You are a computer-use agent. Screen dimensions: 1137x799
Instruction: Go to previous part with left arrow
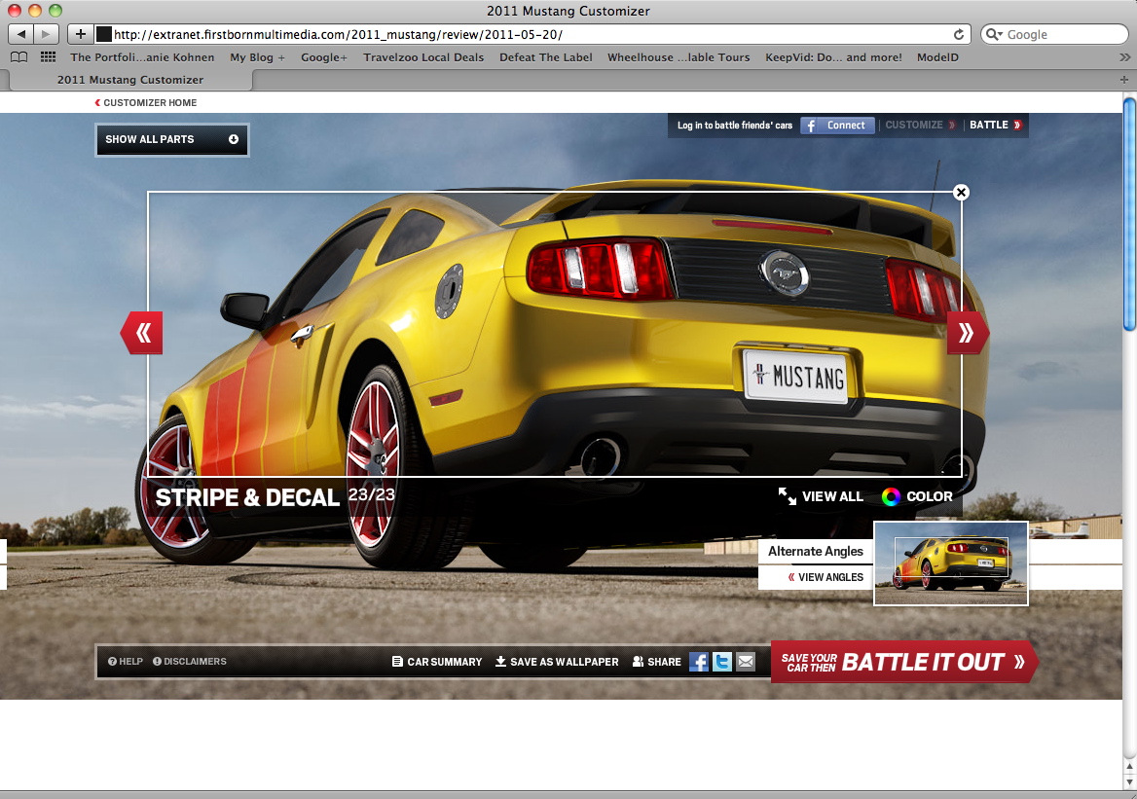tap(142, 333)
